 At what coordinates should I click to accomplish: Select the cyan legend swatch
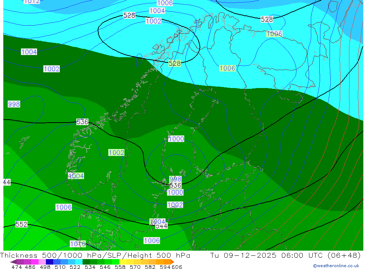pyautogui.click(x=79, y=262)
